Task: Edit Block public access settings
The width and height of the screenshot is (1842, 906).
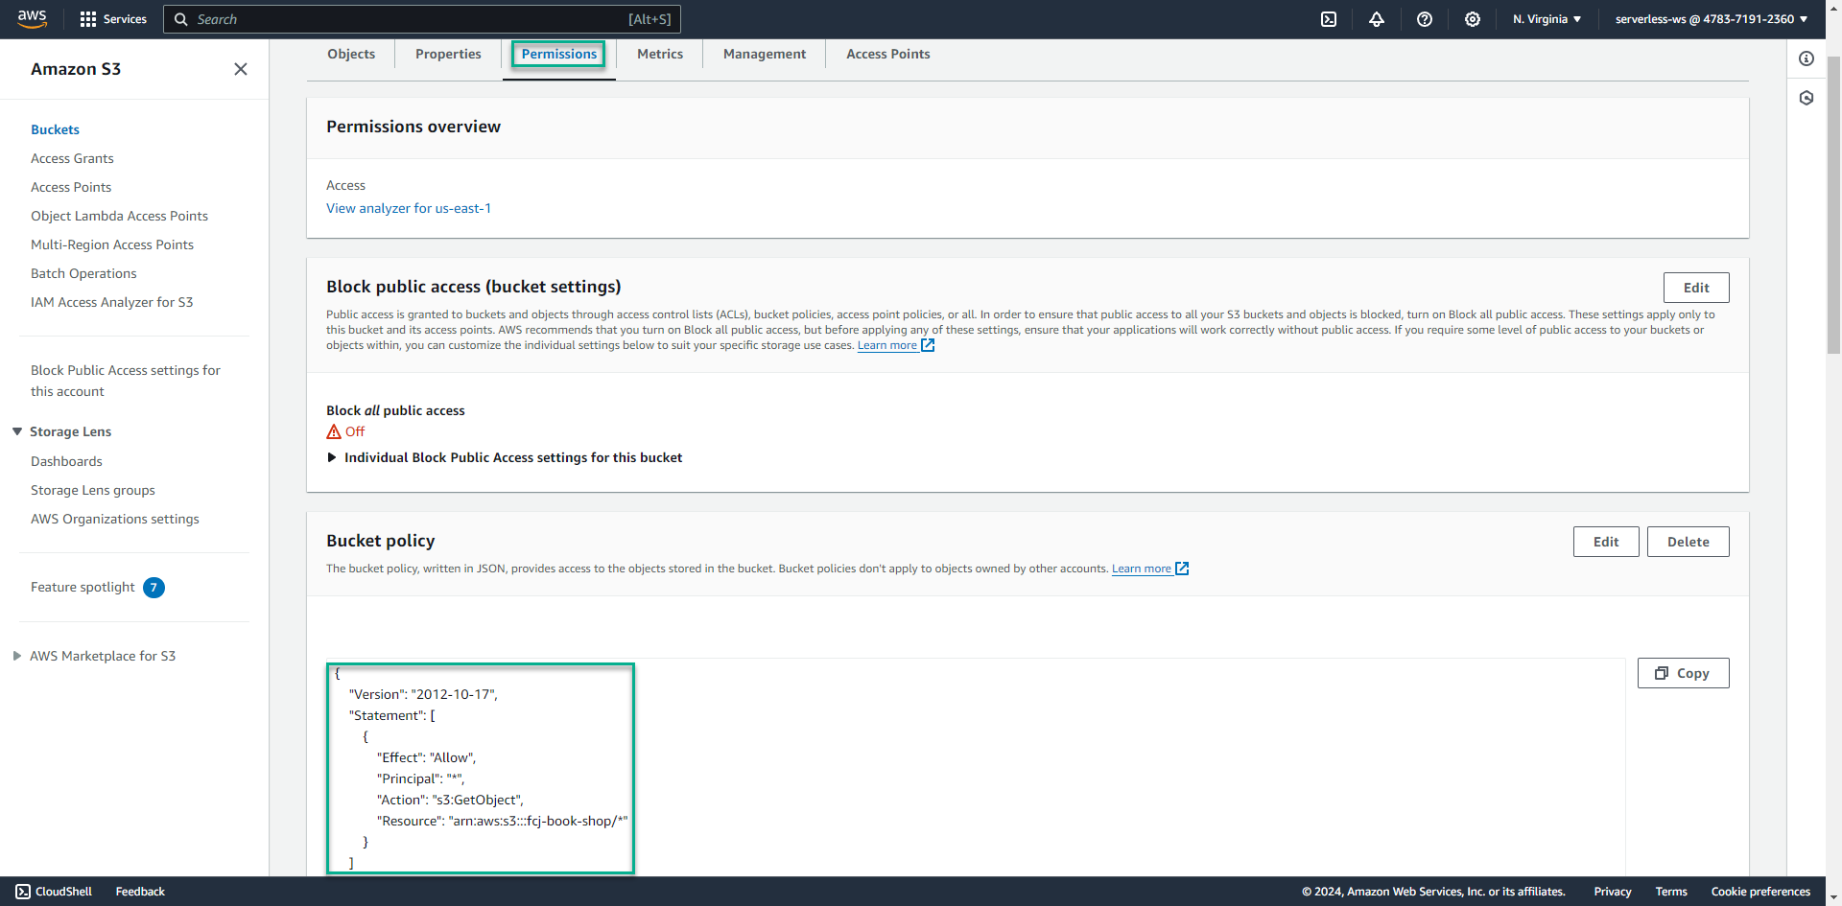Action: click(1696, 288)
